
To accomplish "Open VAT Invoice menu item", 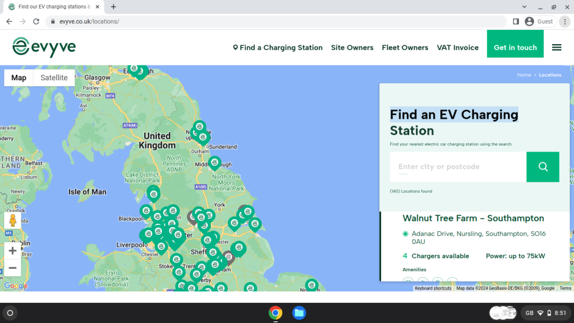I will tap(457, 48).
